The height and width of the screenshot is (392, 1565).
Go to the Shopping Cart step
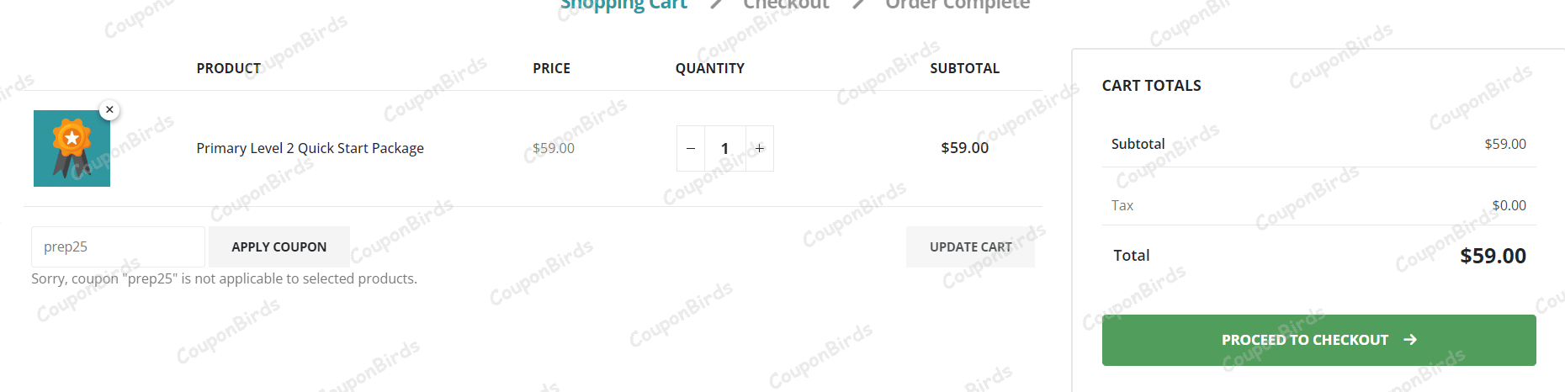coord(623,5)
